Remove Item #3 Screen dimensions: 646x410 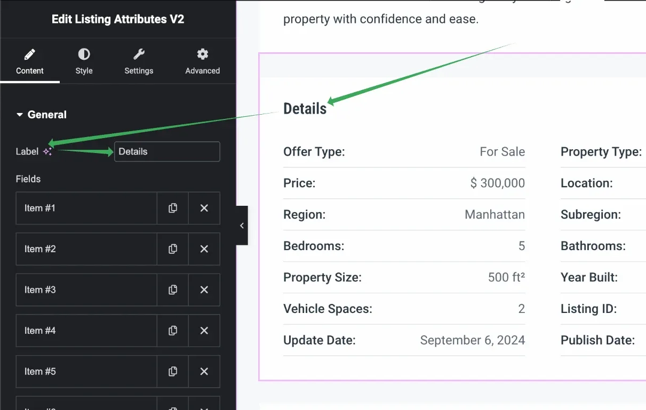204,290
